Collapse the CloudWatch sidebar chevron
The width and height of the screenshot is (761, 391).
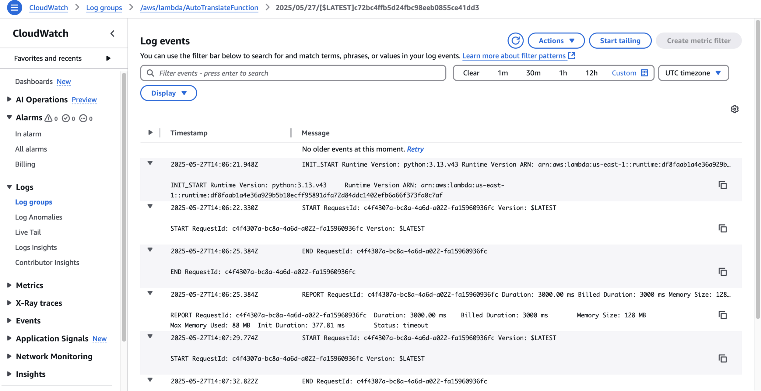pos(112,33)
